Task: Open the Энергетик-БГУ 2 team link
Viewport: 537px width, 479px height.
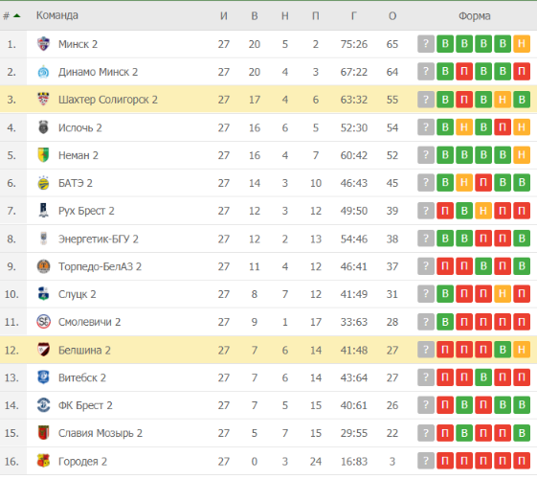Action: [x=99, y=239]
